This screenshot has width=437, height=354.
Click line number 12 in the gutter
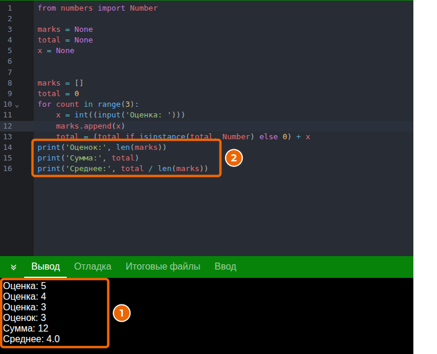(x=8, y=126)
